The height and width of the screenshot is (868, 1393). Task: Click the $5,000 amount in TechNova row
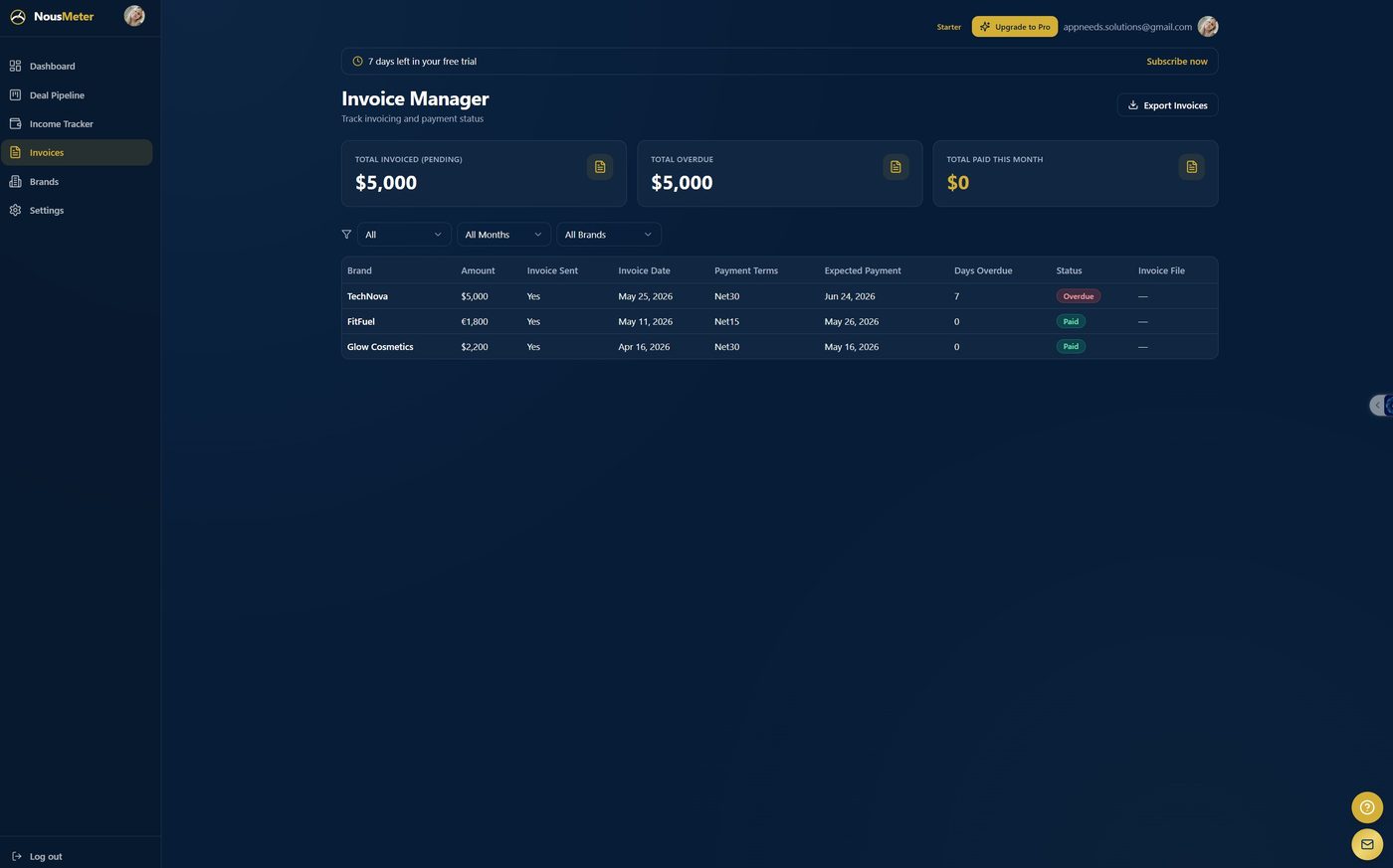click(x=475, y=296)
